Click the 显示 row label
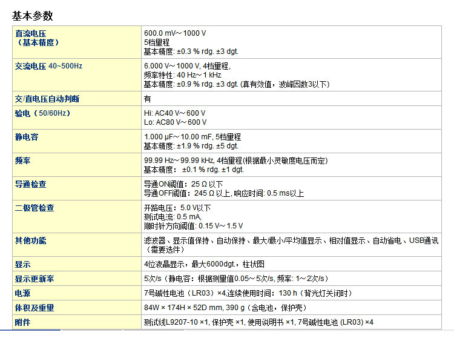This screenshot has height=338, width=454. coord(23,265)
